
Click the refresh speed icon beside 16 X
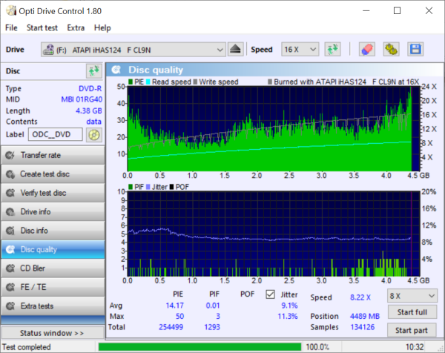pyautogui.click(x=332, y=50)
